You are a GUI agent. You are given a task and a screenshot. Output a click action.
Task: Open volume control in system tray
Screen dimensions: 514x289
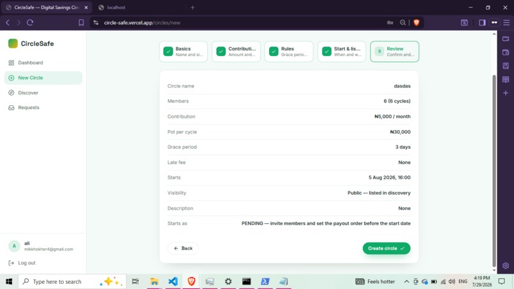pos(452,281)
